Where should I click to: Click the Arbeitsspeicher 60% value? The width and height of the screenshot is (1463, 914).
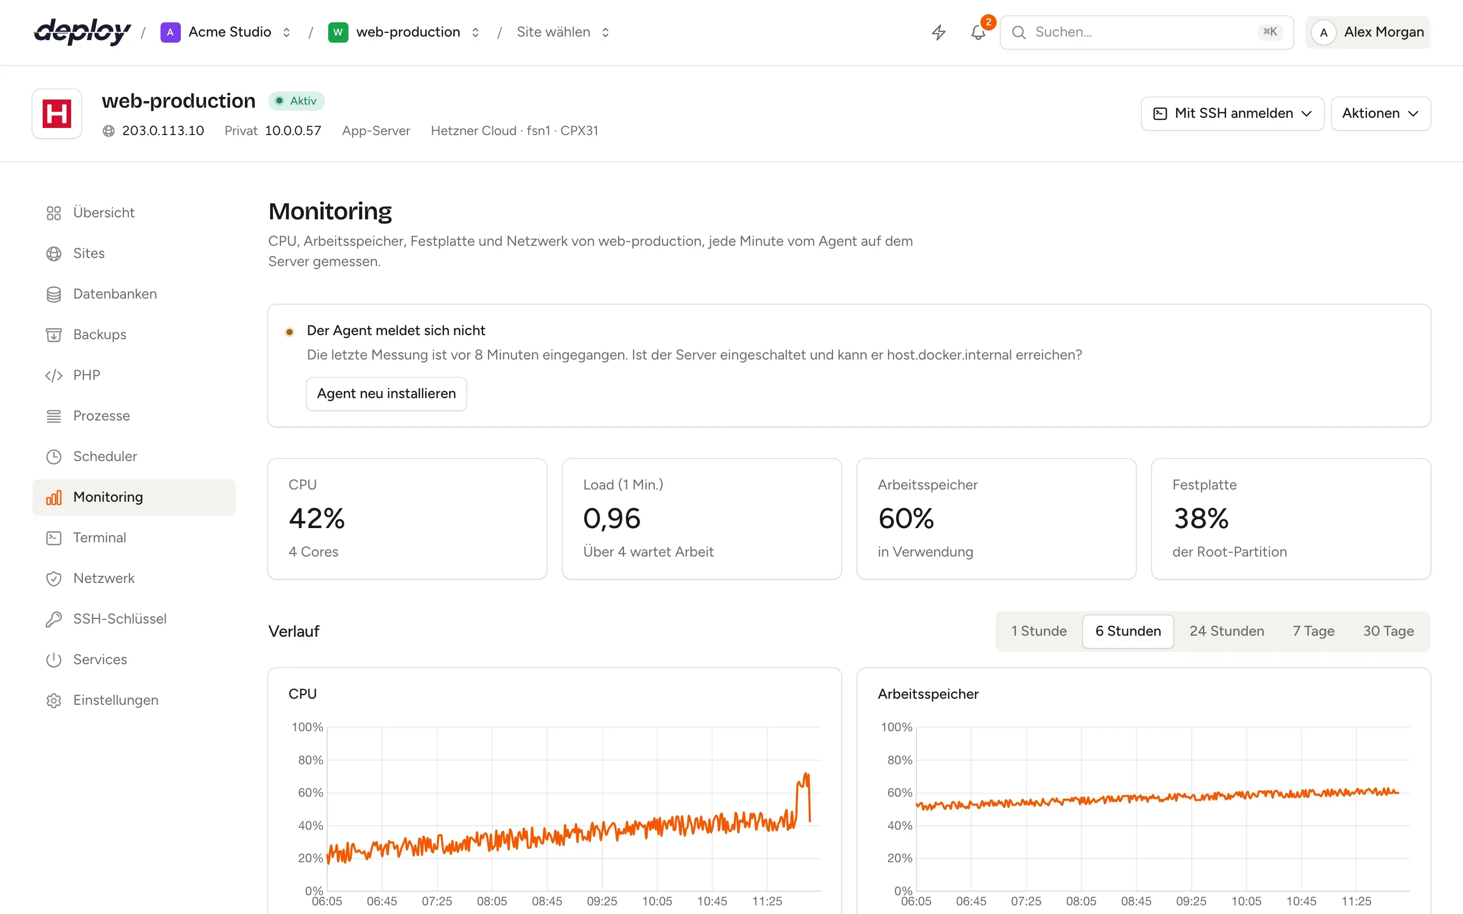(906, 518)
